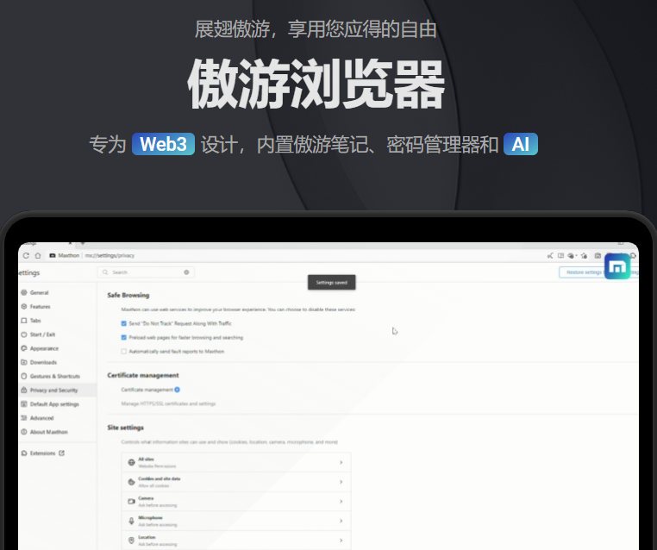Viewport: 657px width, 550px height.
Task: Click the location pin icon on Location row
Action: [131, 541]
